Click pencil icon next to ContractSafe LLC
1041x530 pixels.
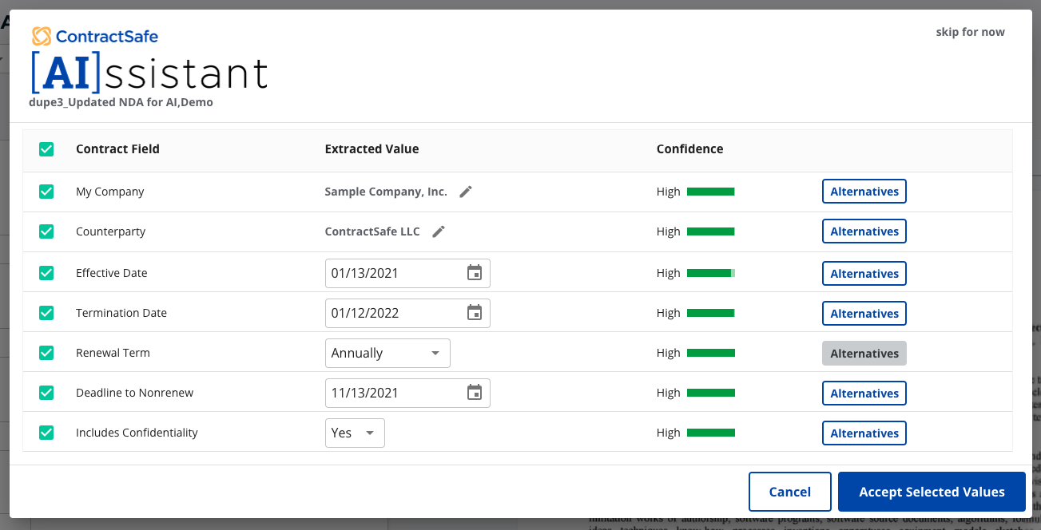(438, 231)
